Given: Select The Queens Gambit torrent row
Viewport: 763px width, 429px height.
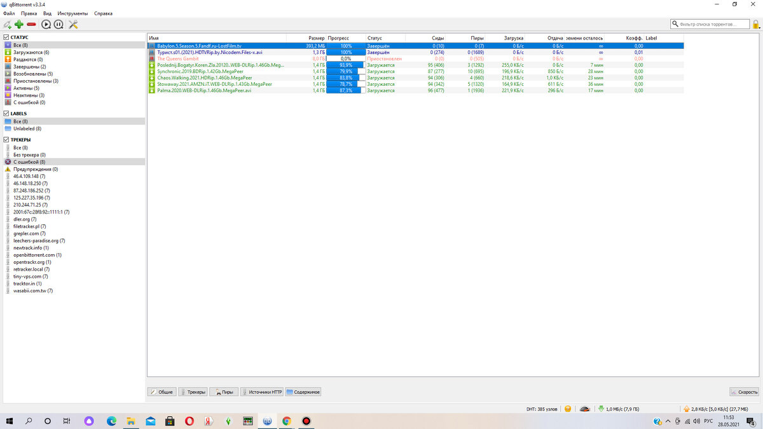Looking at the screenshot, I should tap(415, 58).
